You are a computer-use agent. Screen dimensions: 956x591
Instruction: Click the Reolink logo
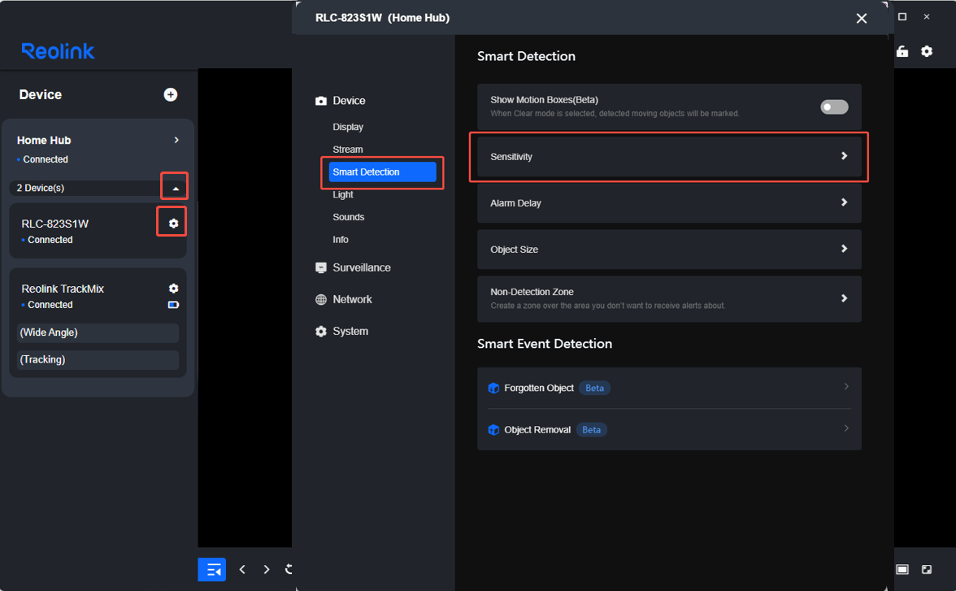click(58, 51)
